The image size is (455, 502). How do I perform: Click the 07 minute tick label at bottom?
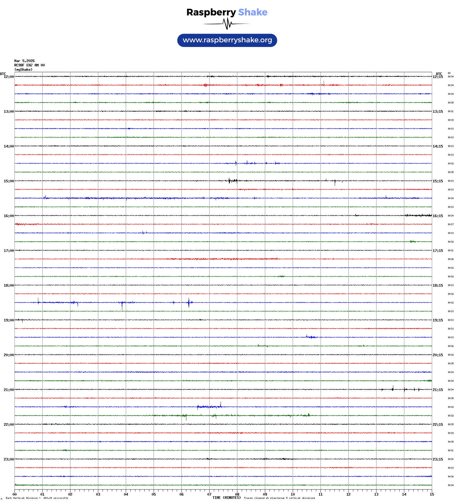(x=209, y=494)
